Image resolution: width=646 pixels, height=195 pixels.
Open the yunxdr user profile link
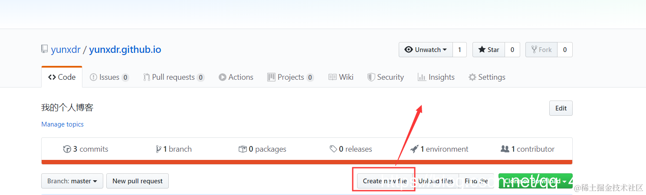coord(66,50)
